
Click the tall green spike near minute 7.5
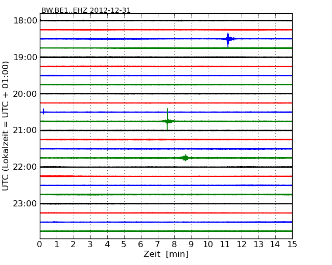(168, 120)
